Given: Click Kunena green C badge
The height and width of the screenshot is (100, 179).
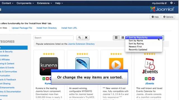Looking at the screenshot, I should [44, 79].
